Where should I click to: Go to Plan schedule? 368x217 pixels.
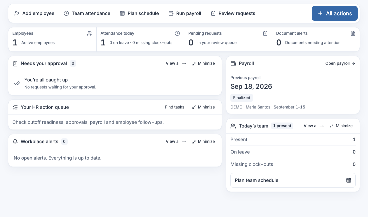point(139,13)
